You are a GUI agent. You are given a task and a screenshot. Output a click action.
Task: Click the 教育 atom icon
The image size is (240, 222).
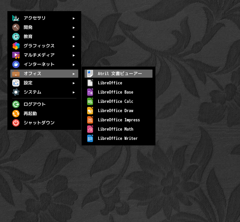[16, 37]
